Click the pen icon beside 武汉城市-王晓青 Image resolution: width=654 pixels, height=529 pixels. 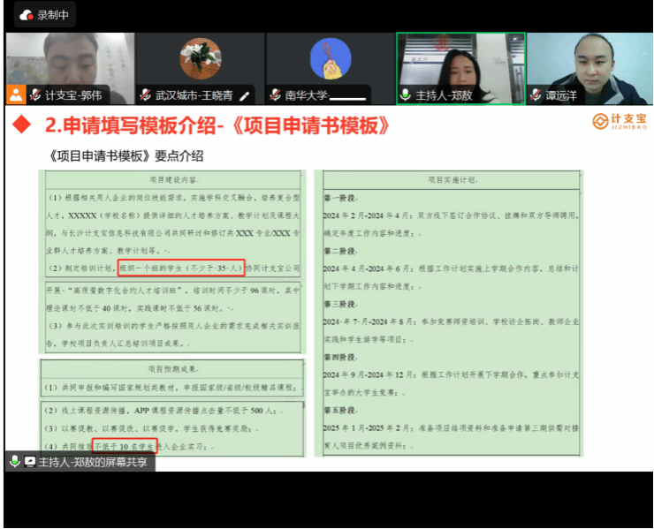coord(245,94)
